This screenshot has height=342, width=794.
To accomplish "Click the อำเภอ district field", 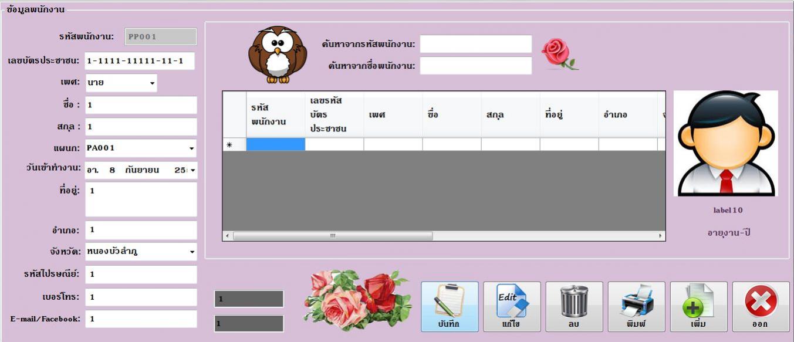I will tap(141, 230).
